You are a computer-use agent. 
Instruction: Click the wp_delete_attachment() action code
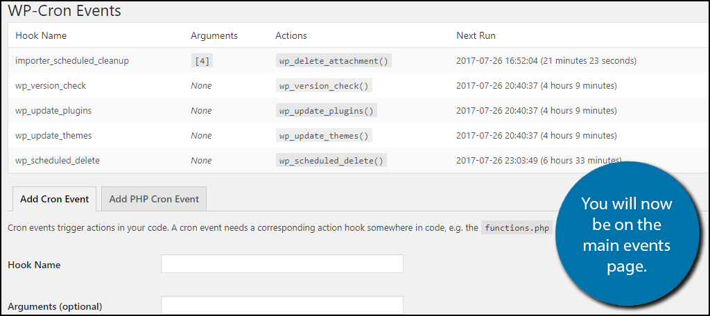(334, 61)
